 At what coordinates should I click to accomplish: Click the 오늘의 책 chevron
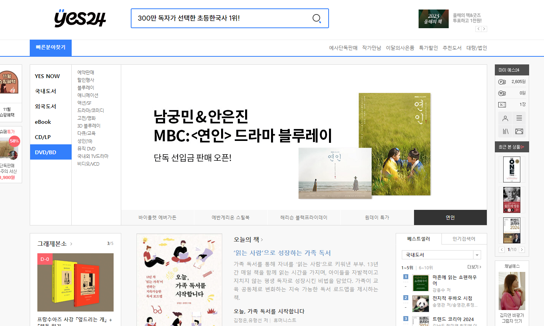pyautogui.click(x=262, y=240)
